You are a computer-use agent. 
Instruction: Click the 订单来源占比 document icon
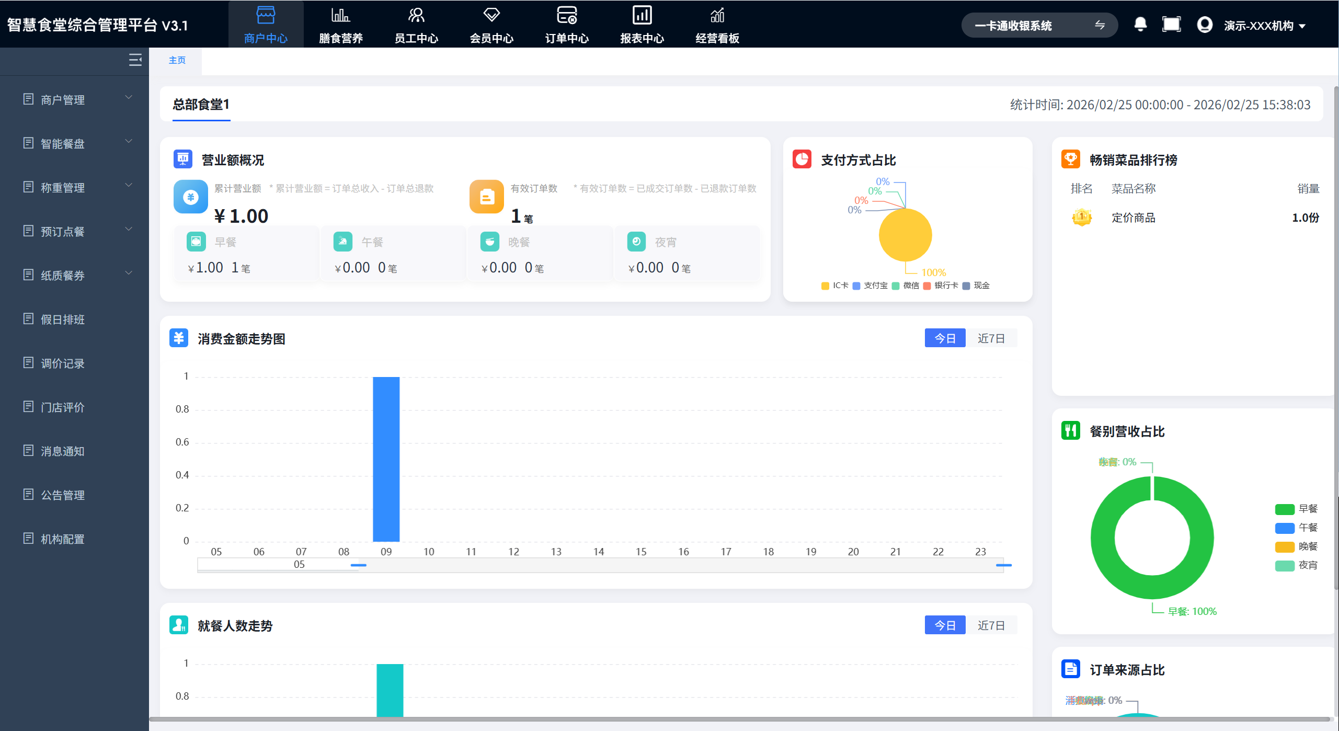click(1071, 669)
